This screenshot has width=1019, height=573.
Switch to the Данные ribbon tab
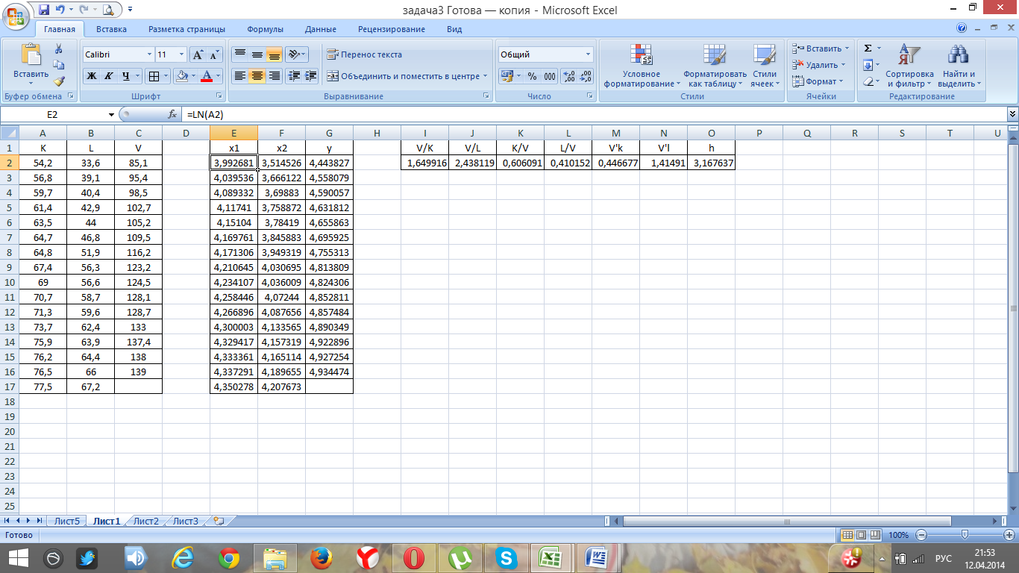321,29
